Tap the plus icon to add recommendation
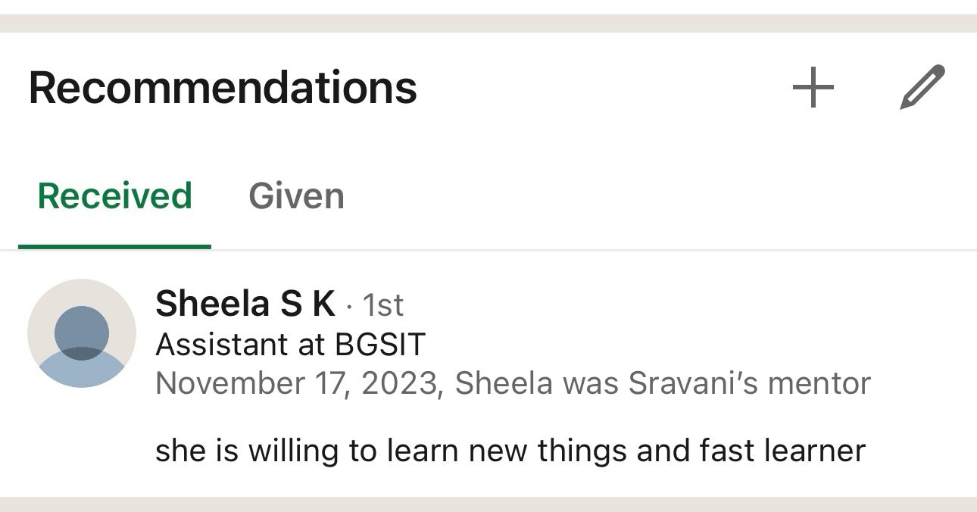The width and height of the screenshot is (977, 512). [813, 88]
